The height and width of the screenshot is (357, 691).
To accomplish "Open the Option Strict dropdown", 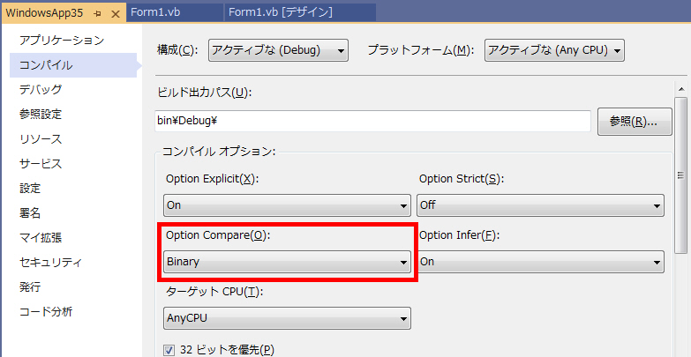I will coord(540,205).
